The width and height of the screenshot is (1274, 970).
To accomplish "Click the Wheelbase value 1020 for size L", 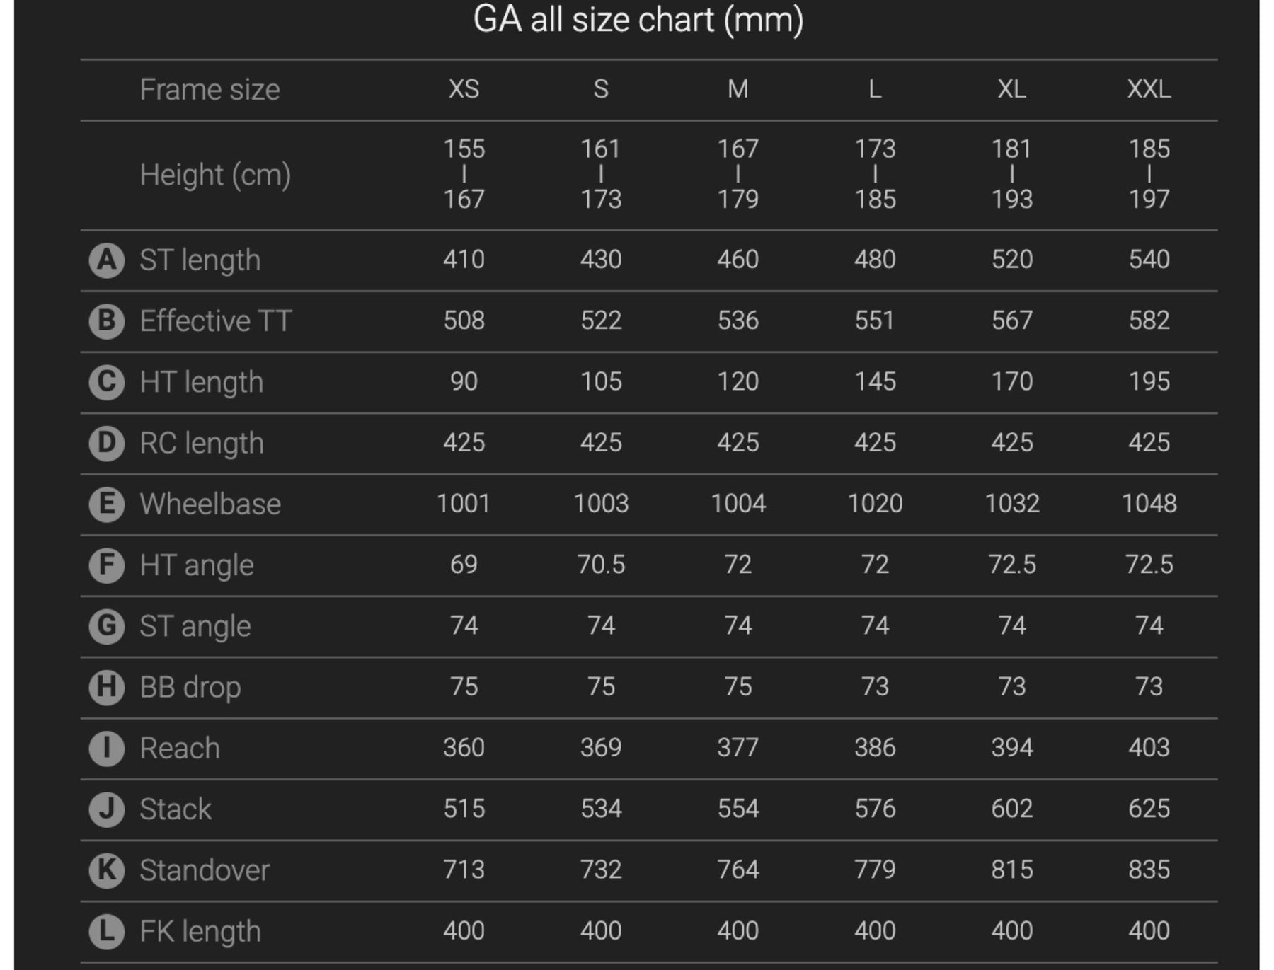I will pyautogui.click(x=875, y=504).
